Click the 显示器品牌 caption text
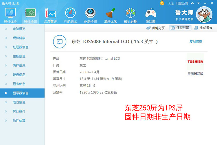217x145 pixels. [195, 74]
